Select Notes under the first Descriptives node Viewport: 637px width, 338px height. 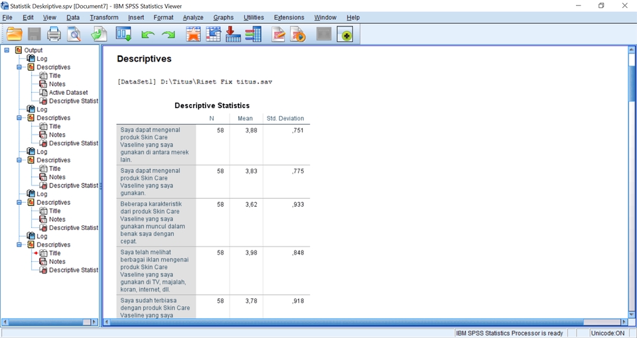(x=57, y=84)
